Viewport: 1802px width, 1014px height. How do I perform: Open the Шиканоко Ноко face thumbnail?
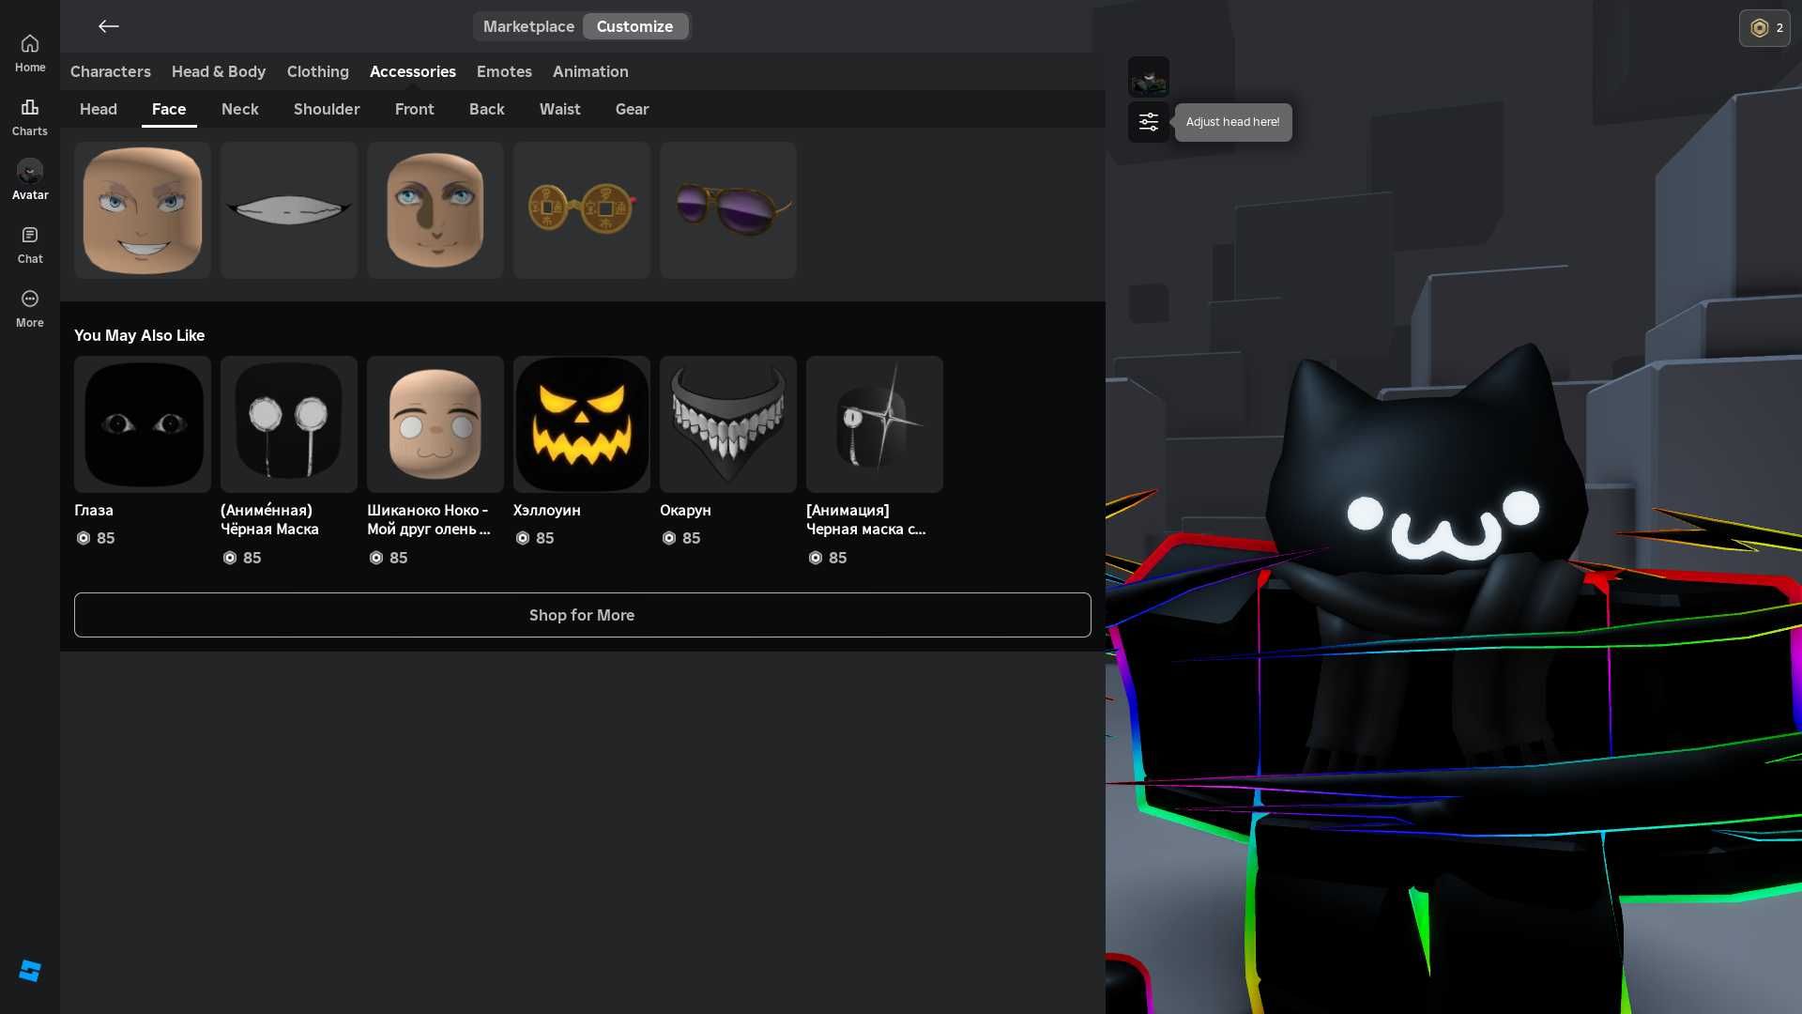pyautogui.click(x=435, y=424)
